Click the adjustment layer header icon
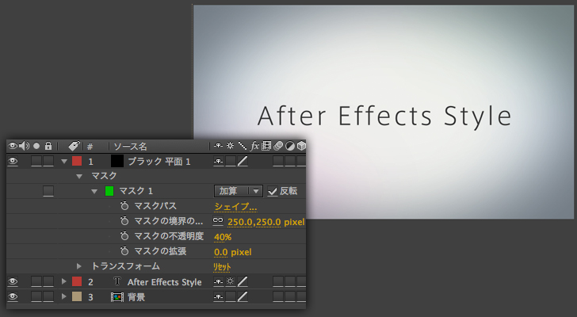The height and width of the screenshot is (317, 577). pos(290,146)
